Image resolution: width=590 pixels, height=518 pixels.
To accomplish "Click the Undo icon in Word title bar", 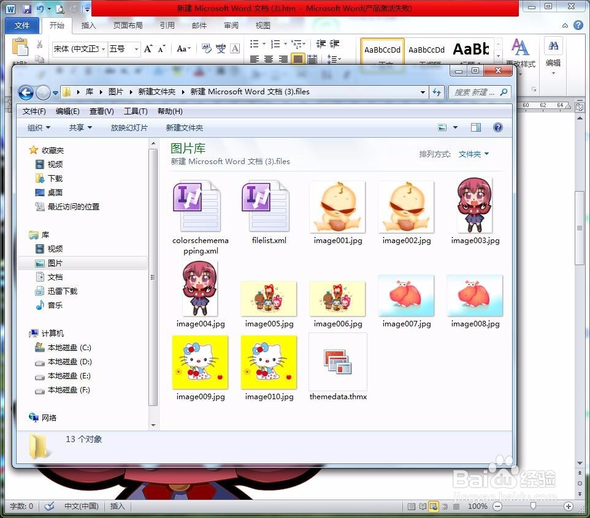I will (40, 8).
